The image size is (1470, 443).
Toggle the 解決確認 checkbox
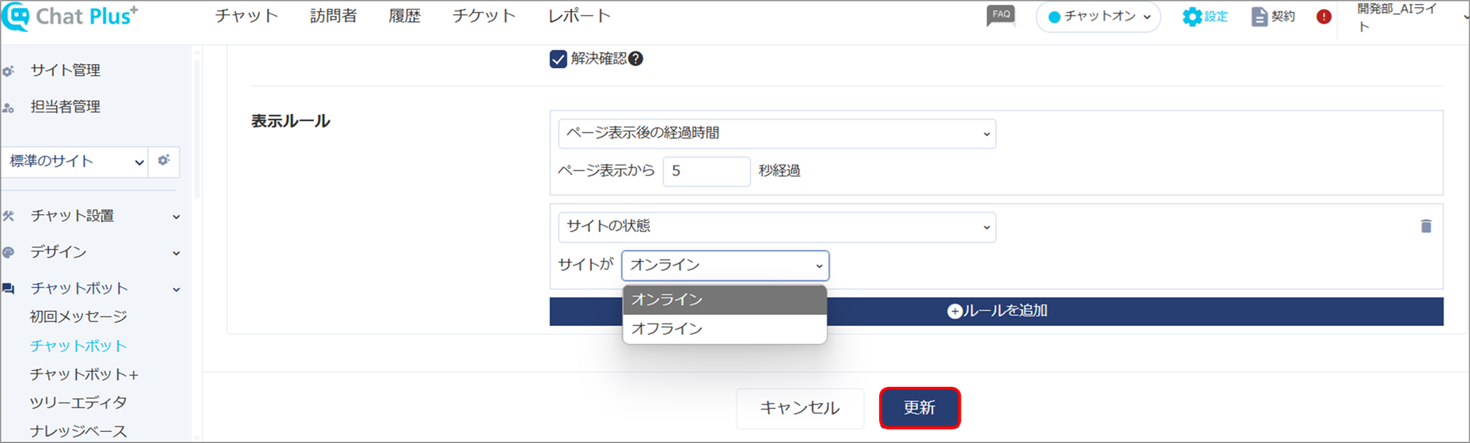[x=559, y=59]
